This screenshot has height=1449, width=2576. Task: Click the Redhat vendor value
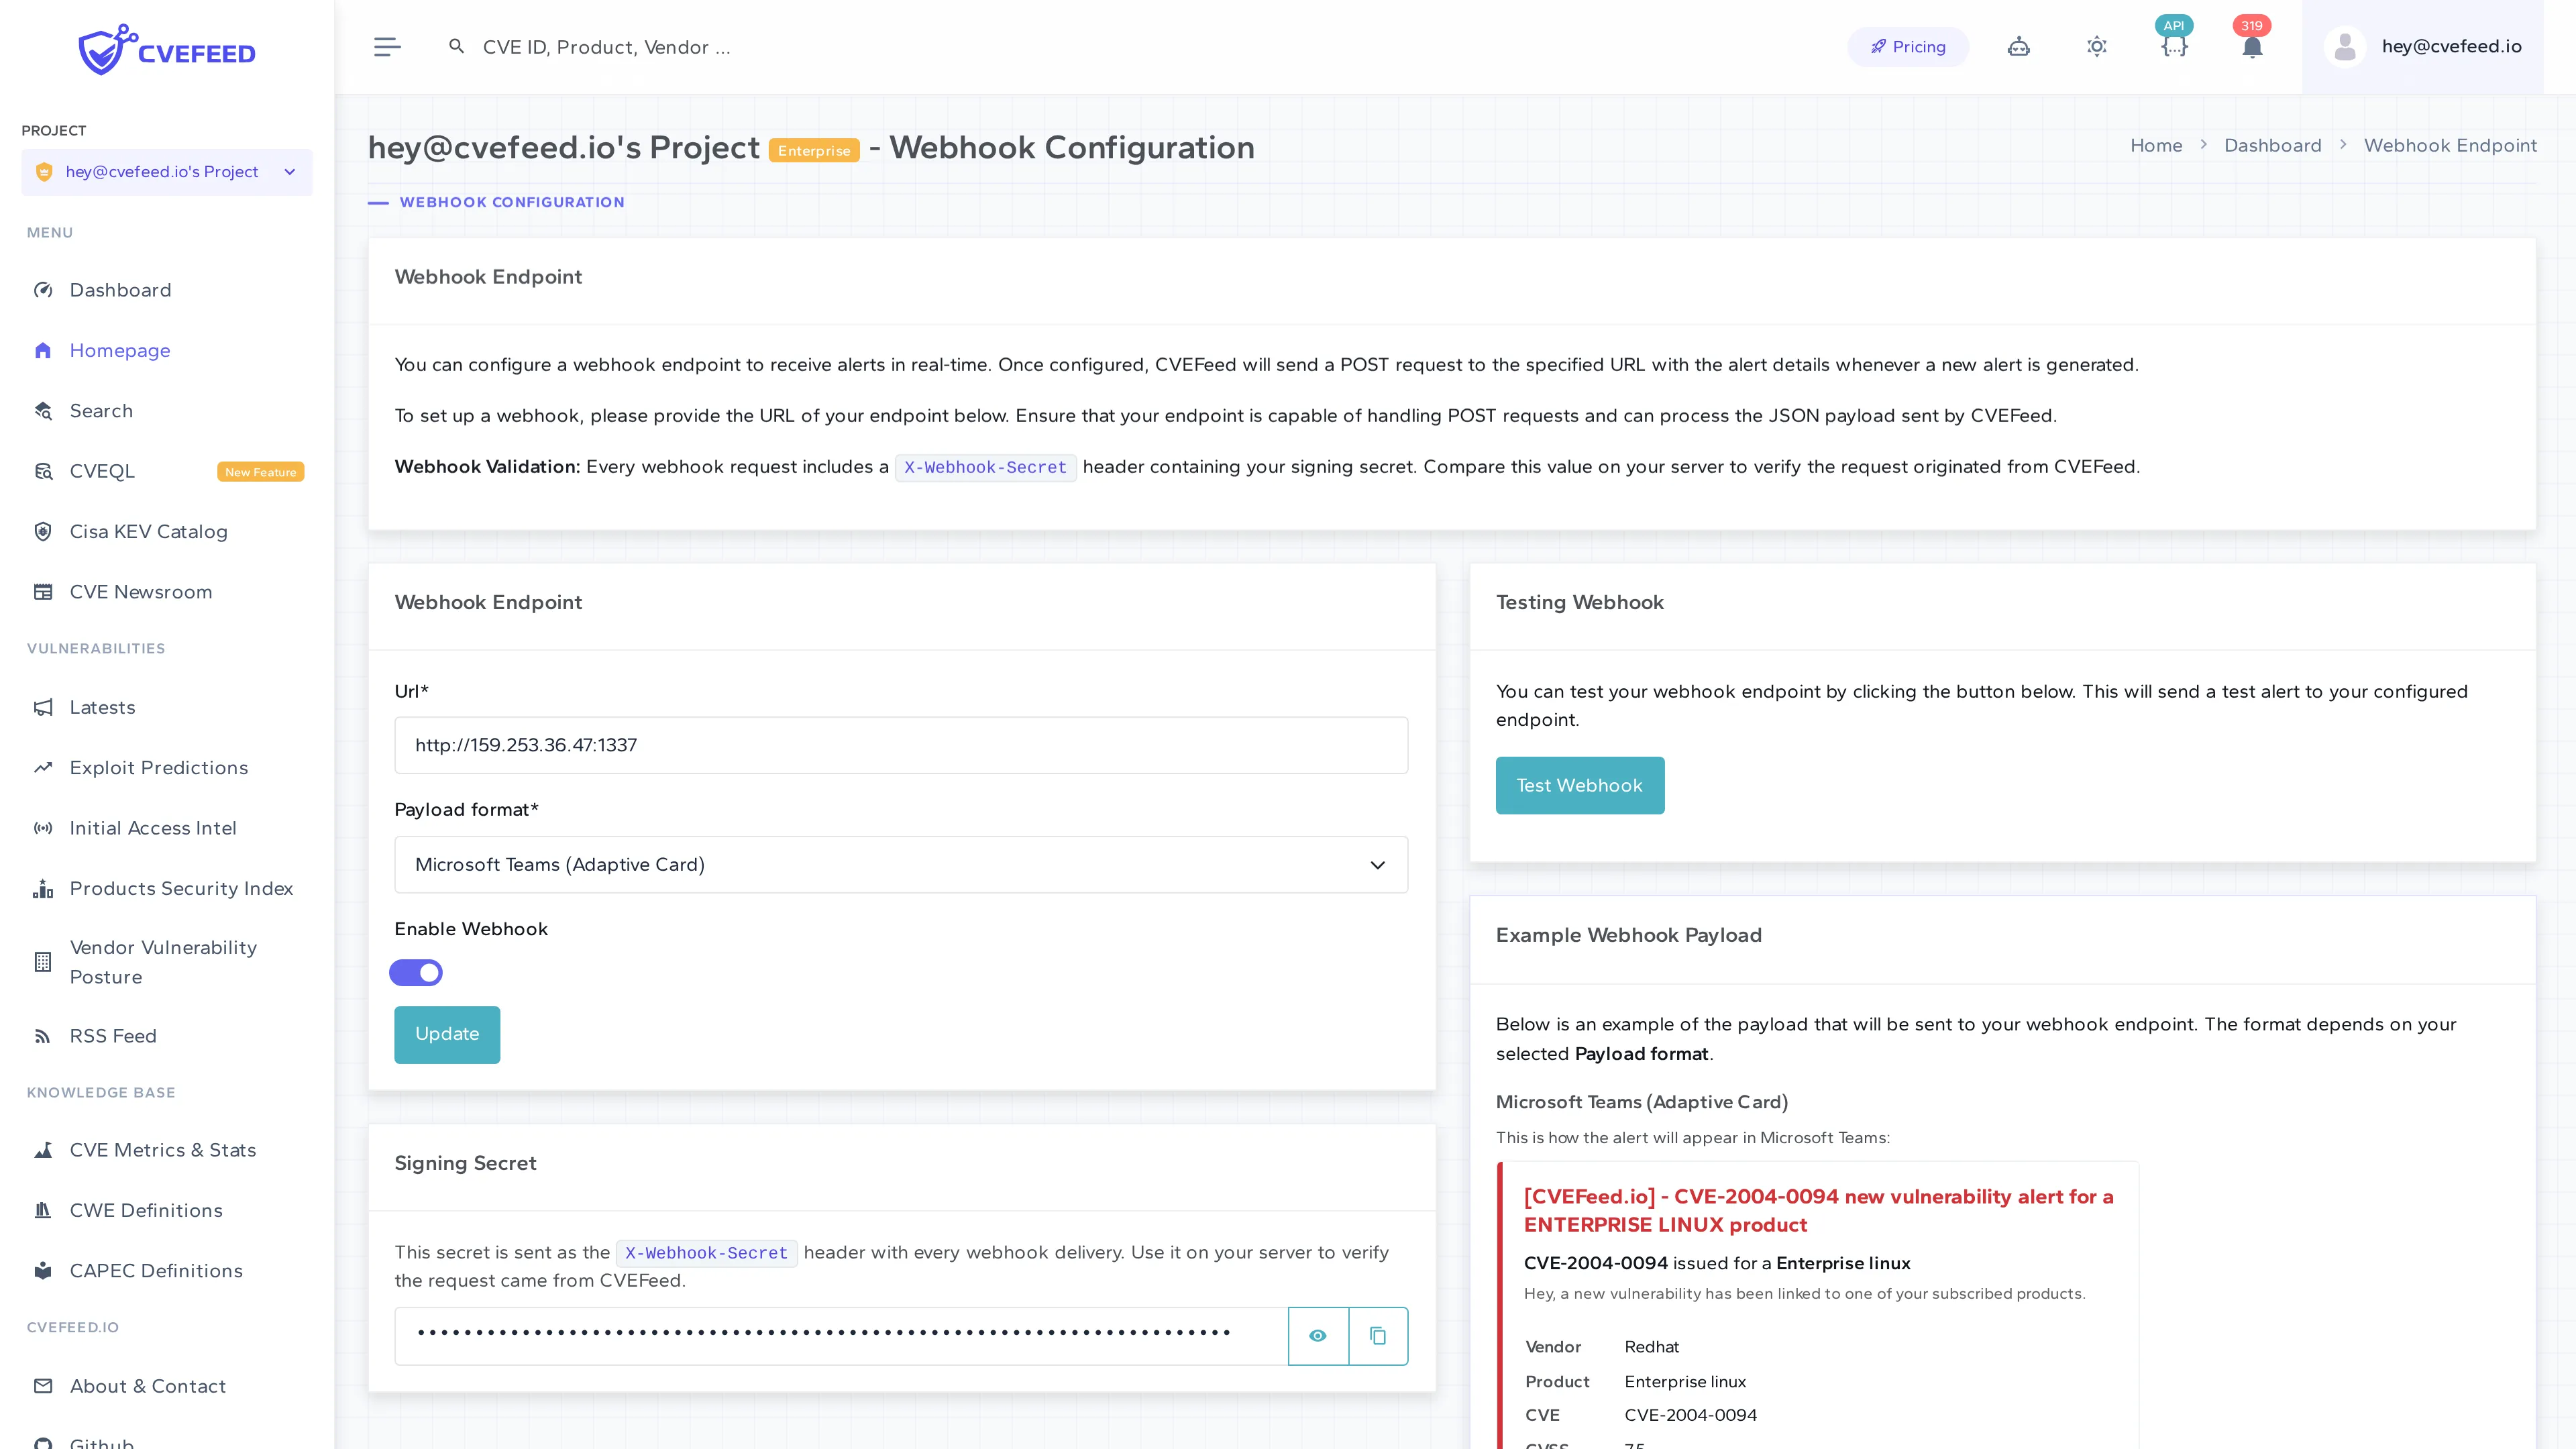1652,1347
